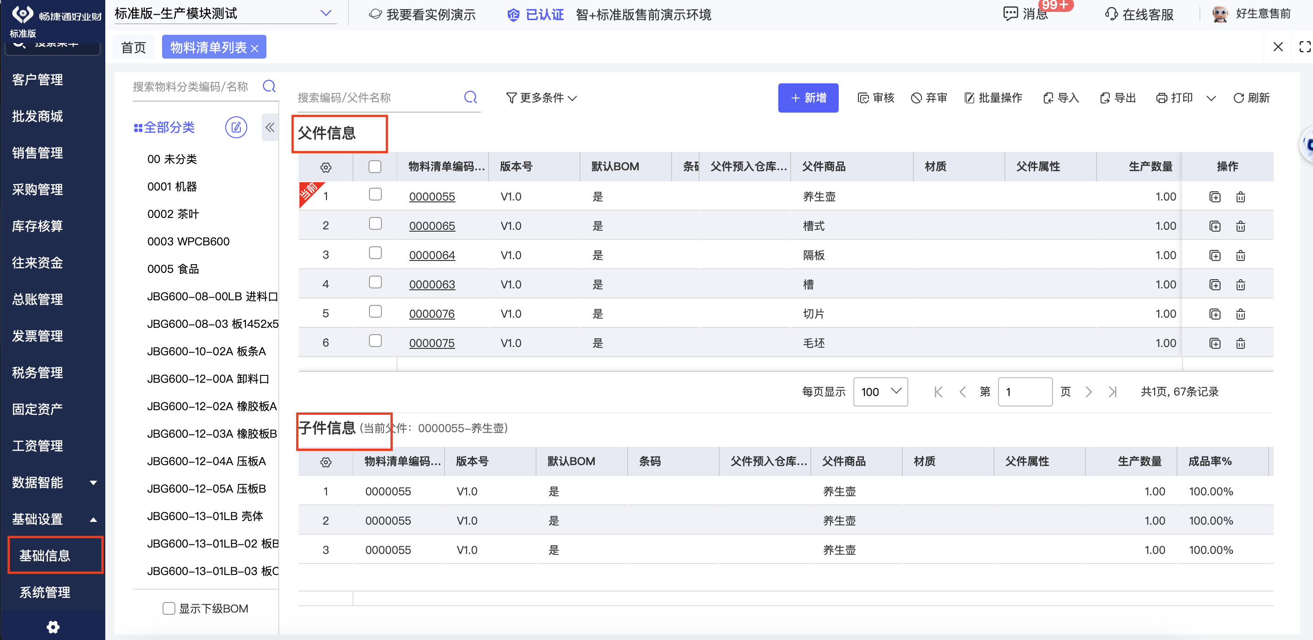Viewport: 1313px width, 640px height.
Task: Click the page number input field
Action: (x=1025, y=392)
